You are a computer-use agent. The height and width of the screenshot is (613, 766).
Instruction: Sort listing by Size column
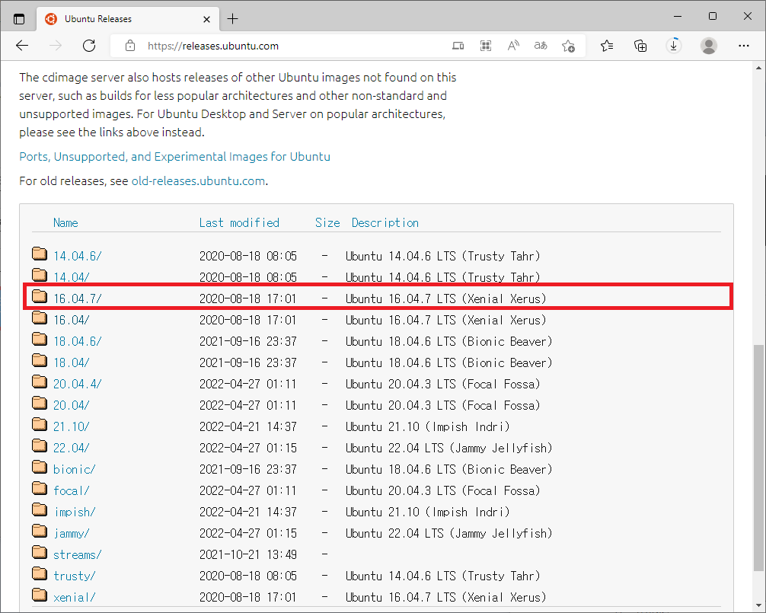(327, 222)
